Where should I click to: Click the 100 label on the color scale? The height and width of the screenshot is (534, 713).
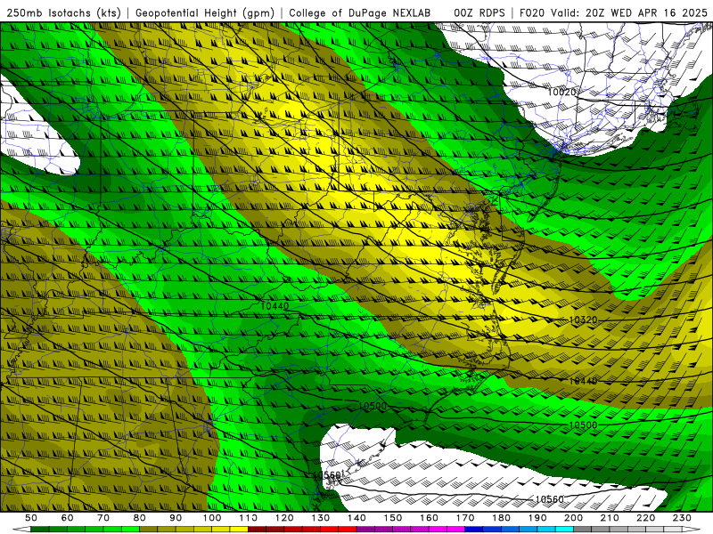pyautogui.click(x=212, y=518)
